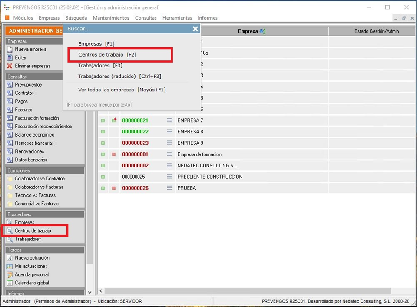Click the Nueva actuación icon
417x307 pixels.
[x=10, y=258]
